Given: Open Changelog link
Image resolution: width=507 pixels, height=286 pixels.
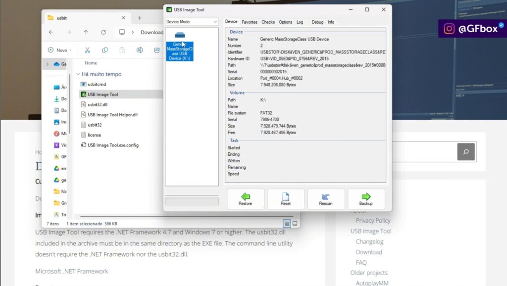Looking at the screenshot, I should click(369, 242).
